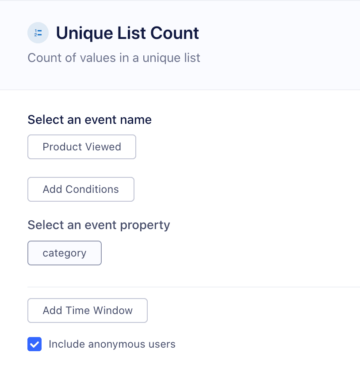
Task: Click the Add Time Window button
Action: tap(87, 310)
